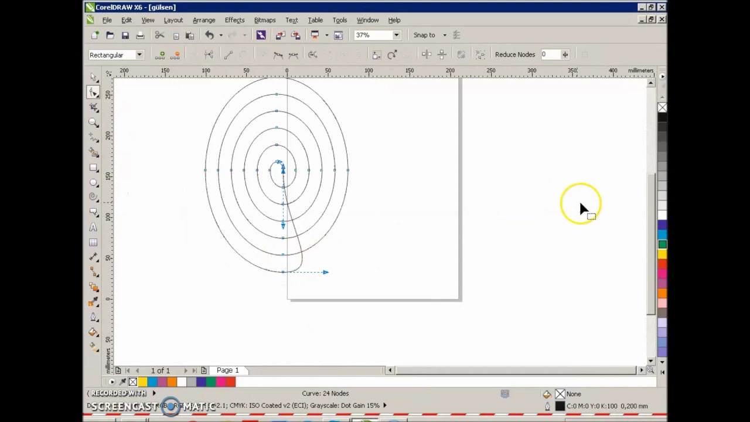Select the Text tool
Image resolution: width=750 pixels, height=422 pixels.
pyautogui.click(x=94, y=227)
